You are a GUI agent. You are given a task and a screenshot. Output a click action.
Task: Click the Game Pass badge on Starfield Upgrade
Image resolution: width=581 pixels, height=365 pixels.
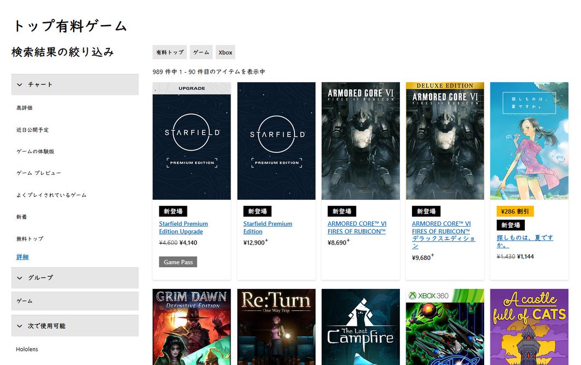point(178,262)
